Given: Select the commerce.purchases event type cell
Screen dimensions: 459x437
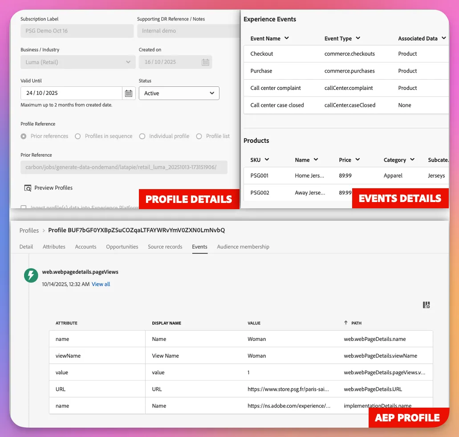Looking at the screenshot, I should [x=349, y=71].
